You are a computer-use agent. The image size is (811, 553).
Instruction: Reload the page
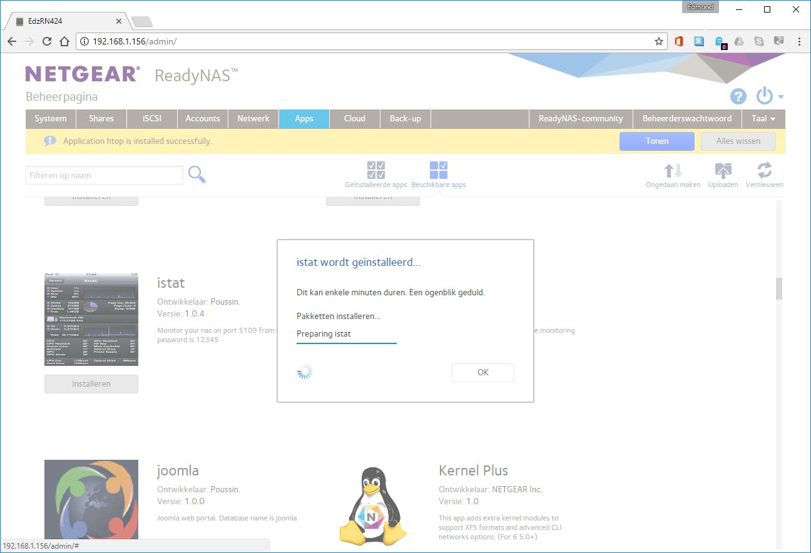click(x=47, y=41)
